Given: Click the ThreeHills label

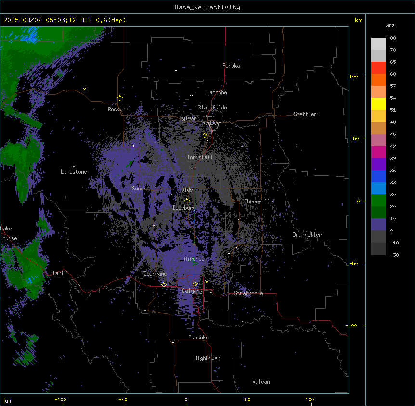Looking at the screenshot, I should click(259, 202).
